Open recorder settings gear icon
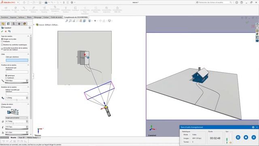The image size is (259, 146). click(253, 127)
